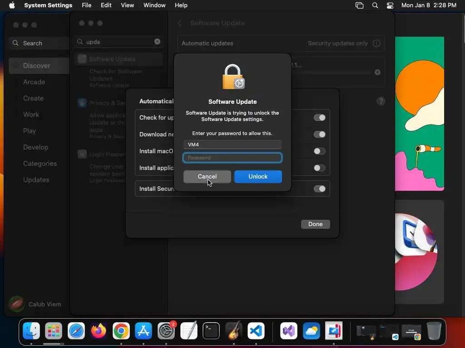
Task: Click the username field showing VM4
Action: click(x=232, y=145)
